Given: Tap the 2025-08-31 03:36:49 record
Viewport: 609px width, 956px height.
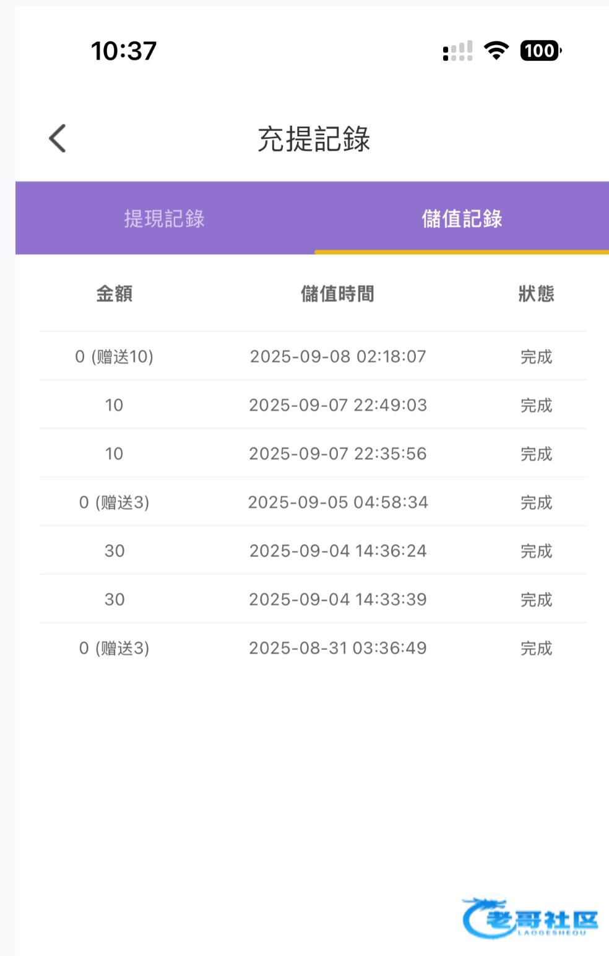Looking at the screenshot, I should tap(338, 648).
